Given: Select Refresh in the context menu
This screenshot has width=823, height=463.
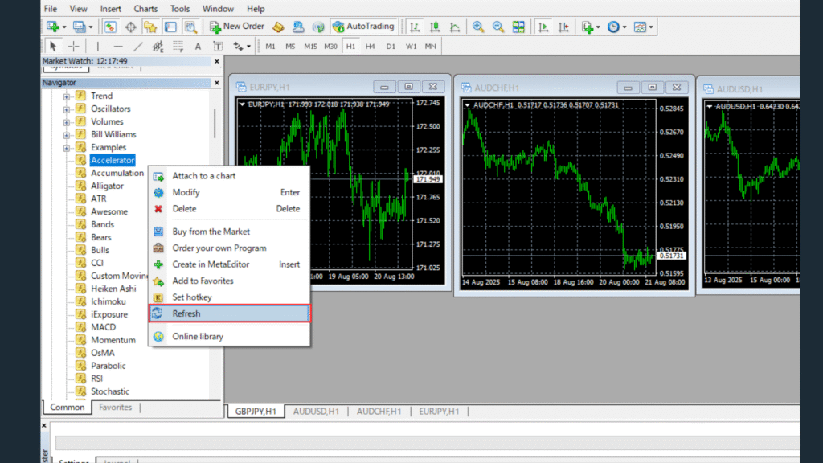Looking at the screenshot, I should (229, 313).
